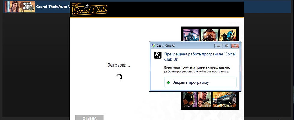Click the Grand Theft Auto V game thumbnail
The height and width of the screenshot is (120, 294).
[x=20, y=7]
